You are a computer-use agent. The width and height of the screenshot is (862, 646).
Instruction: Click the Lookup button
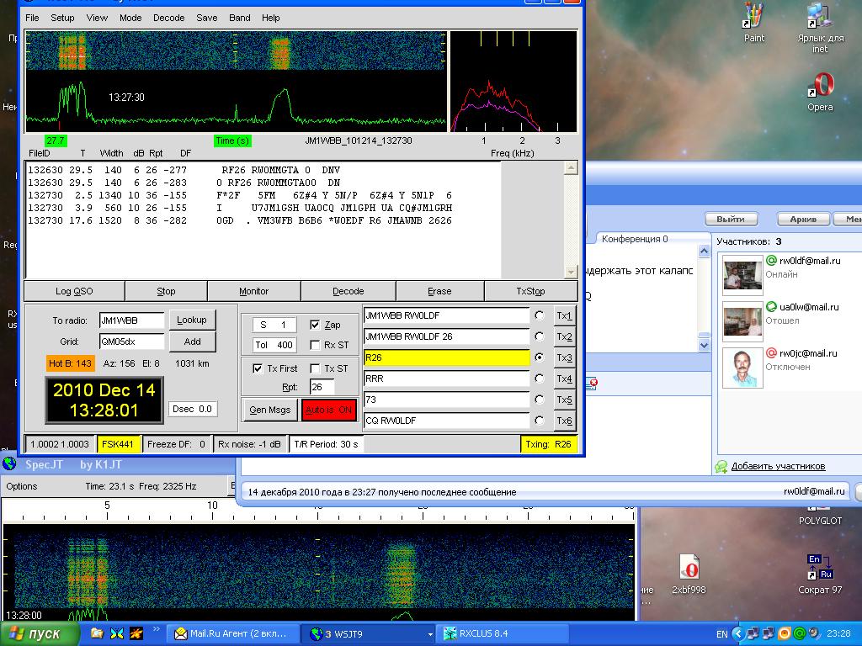[x=192, y=320]
